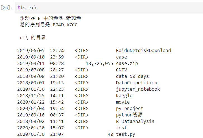Click the data_50_days folder name
Viewport: 203px width, 138px height.
(x=132, y=76)
